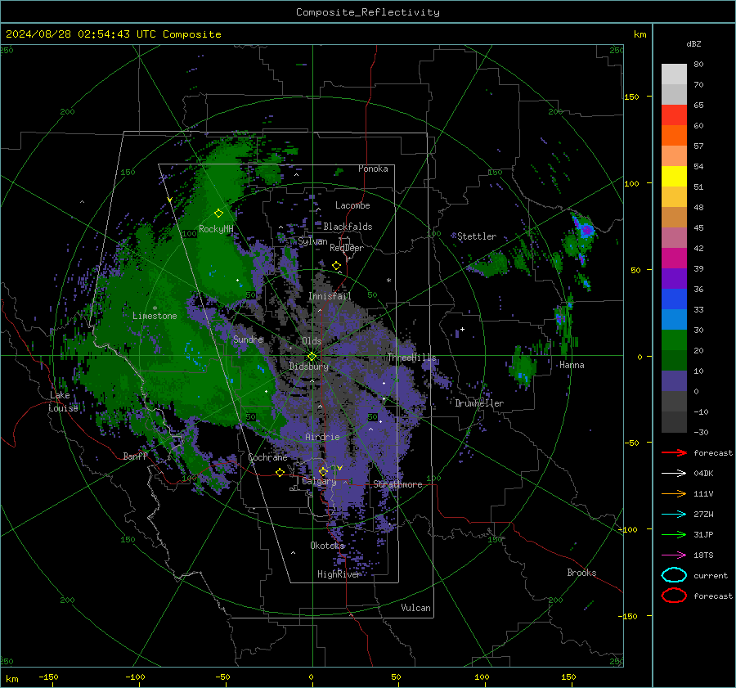Click the Brooks city label

click(x=581, y=573)
